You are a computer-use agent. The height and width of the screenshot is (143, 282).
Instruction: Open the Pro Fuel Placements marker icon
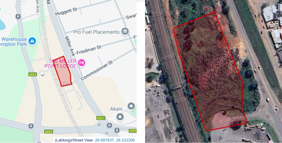click(x=125, y=32)
